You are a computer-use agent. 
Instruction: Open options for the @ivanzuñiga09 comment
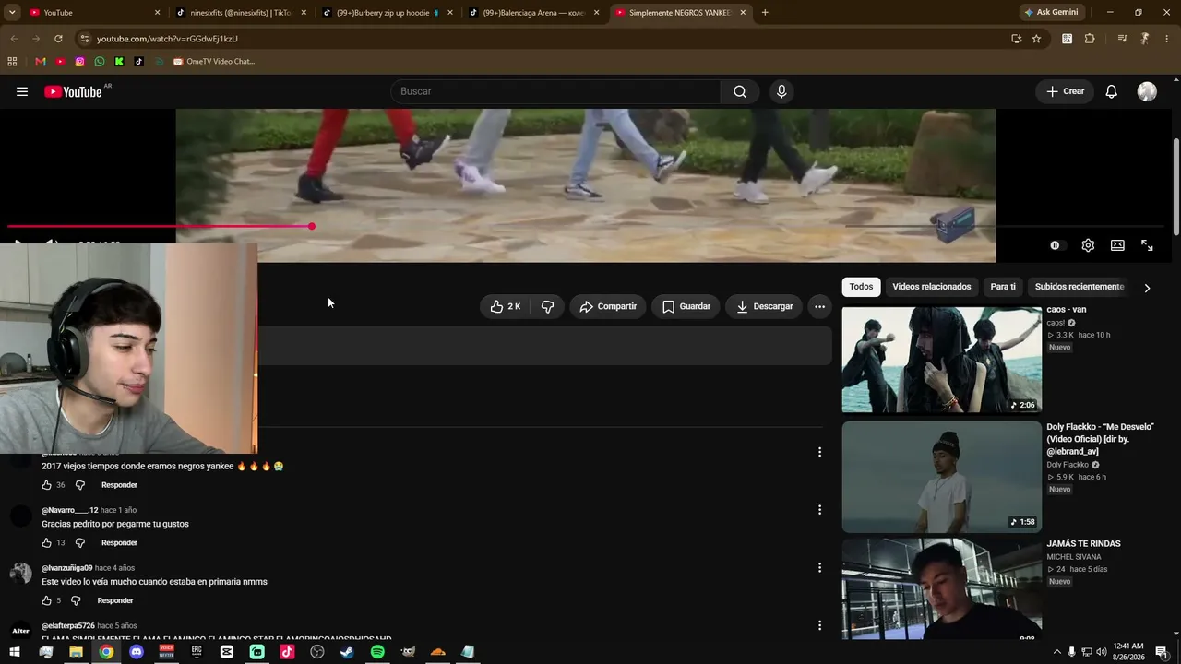click(x=819, y=568)
